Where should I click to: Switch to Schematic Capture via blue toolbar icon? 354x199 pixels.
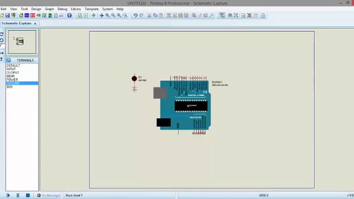[27, 15]
